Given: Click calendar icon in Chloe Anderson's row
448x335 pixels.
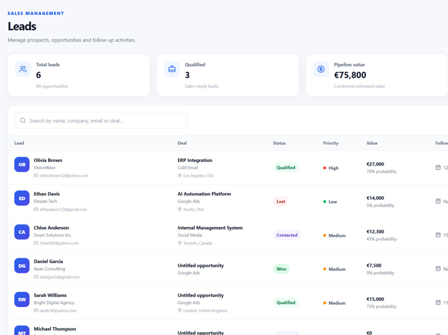Looking at the screenshot, I should 438,235.
